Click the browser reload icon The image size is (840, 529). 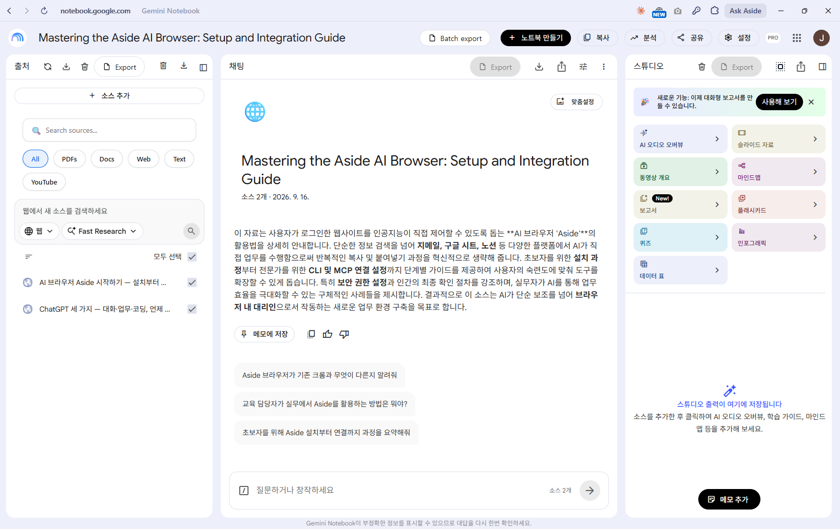coord(44,11)
